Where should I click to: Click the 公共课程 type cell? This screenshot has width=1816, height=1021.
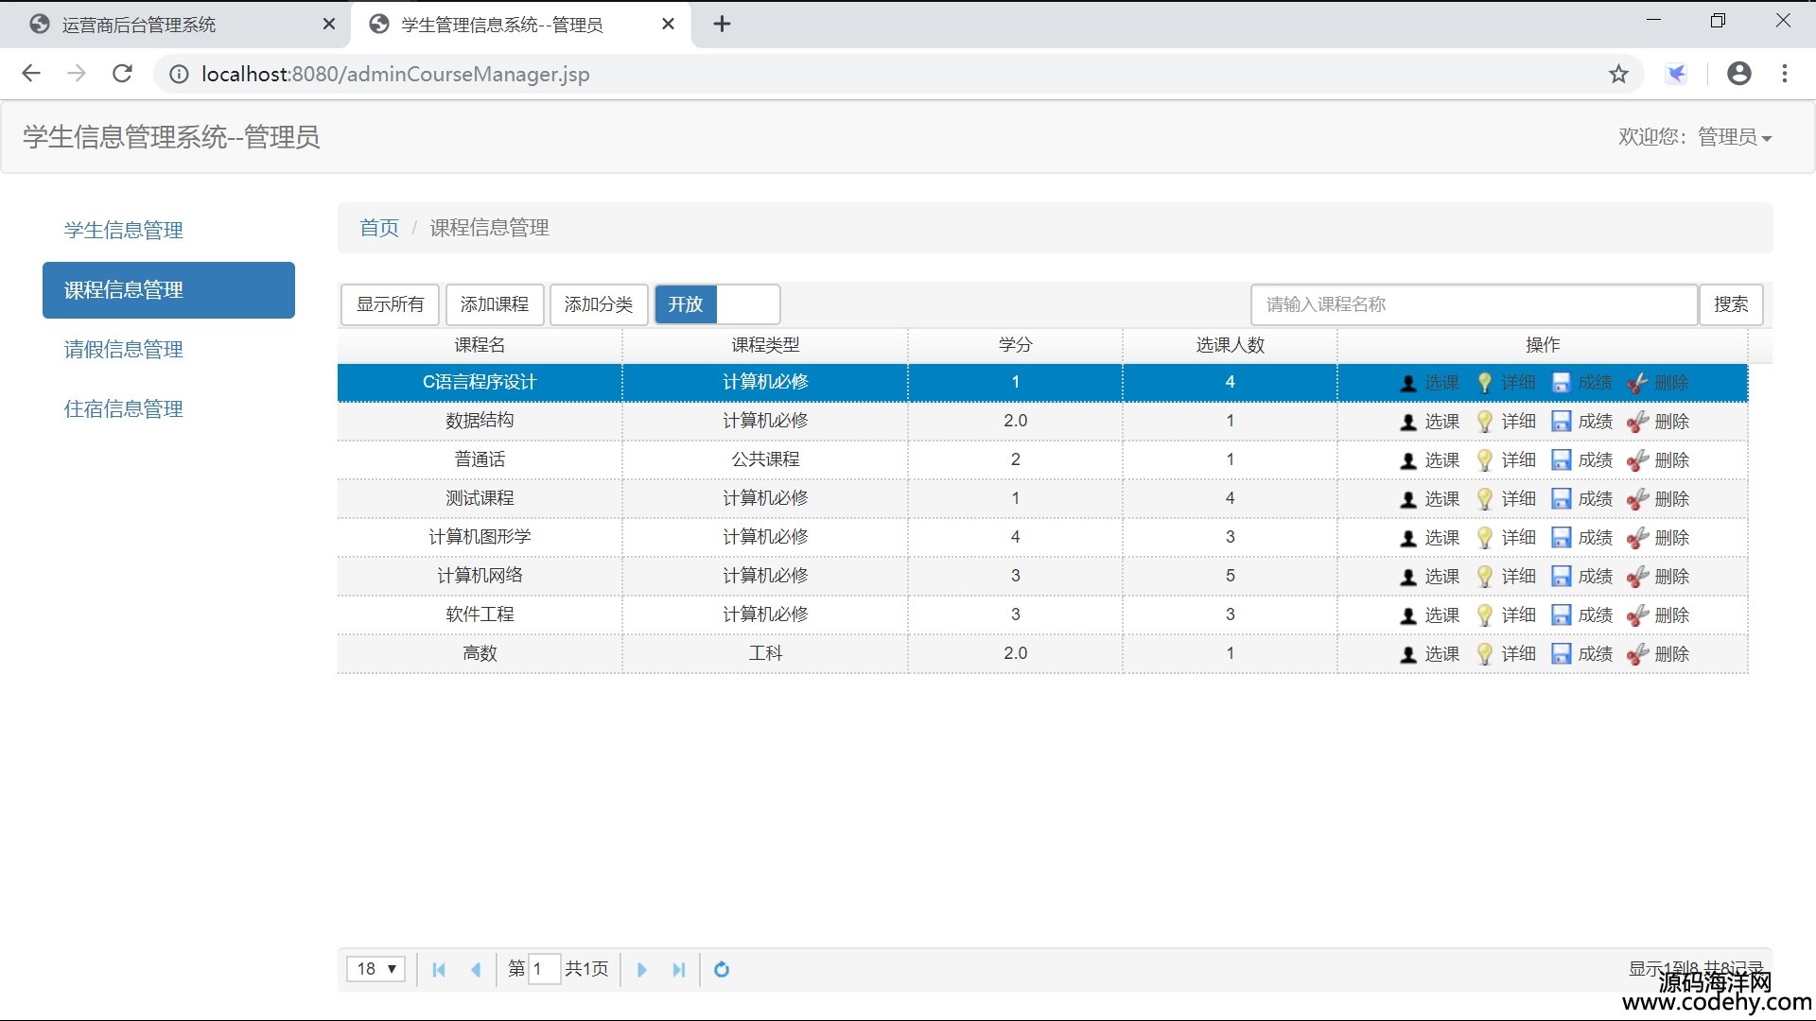(x=765, y=459)
